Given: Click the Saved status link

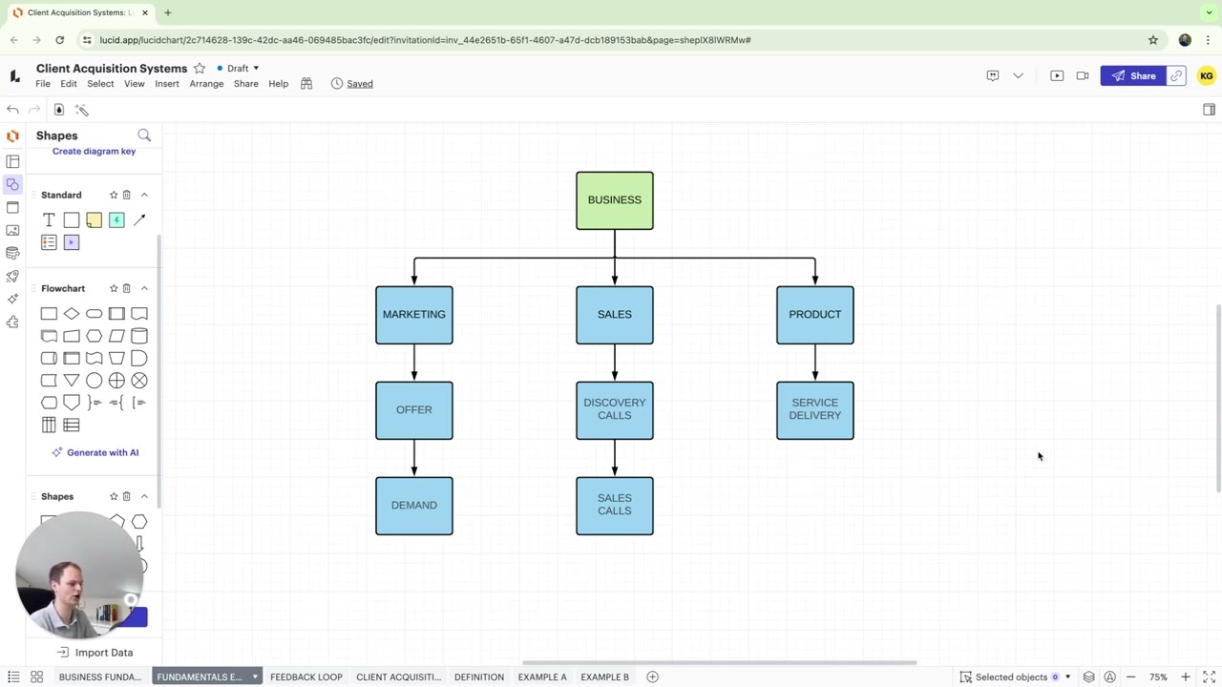Looking at the screenshot, I should pos(360,84).
